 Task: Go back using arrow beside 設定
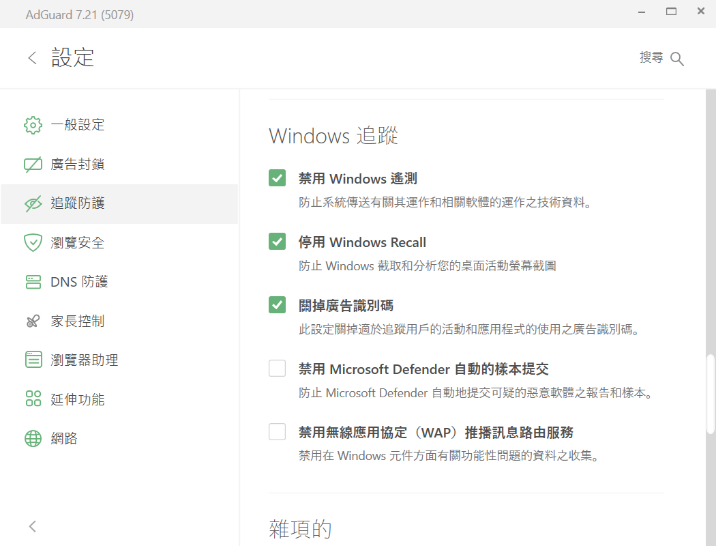coord(33,58)
